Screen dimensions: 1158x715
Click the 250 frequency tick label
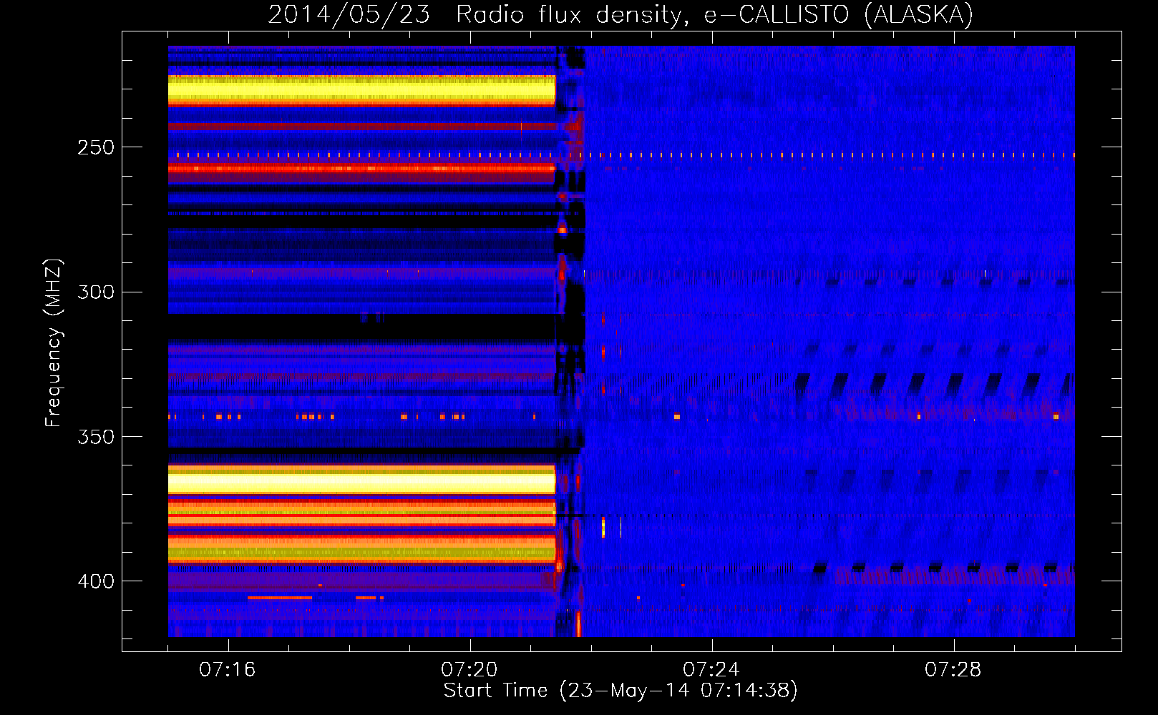pos(96,147)
